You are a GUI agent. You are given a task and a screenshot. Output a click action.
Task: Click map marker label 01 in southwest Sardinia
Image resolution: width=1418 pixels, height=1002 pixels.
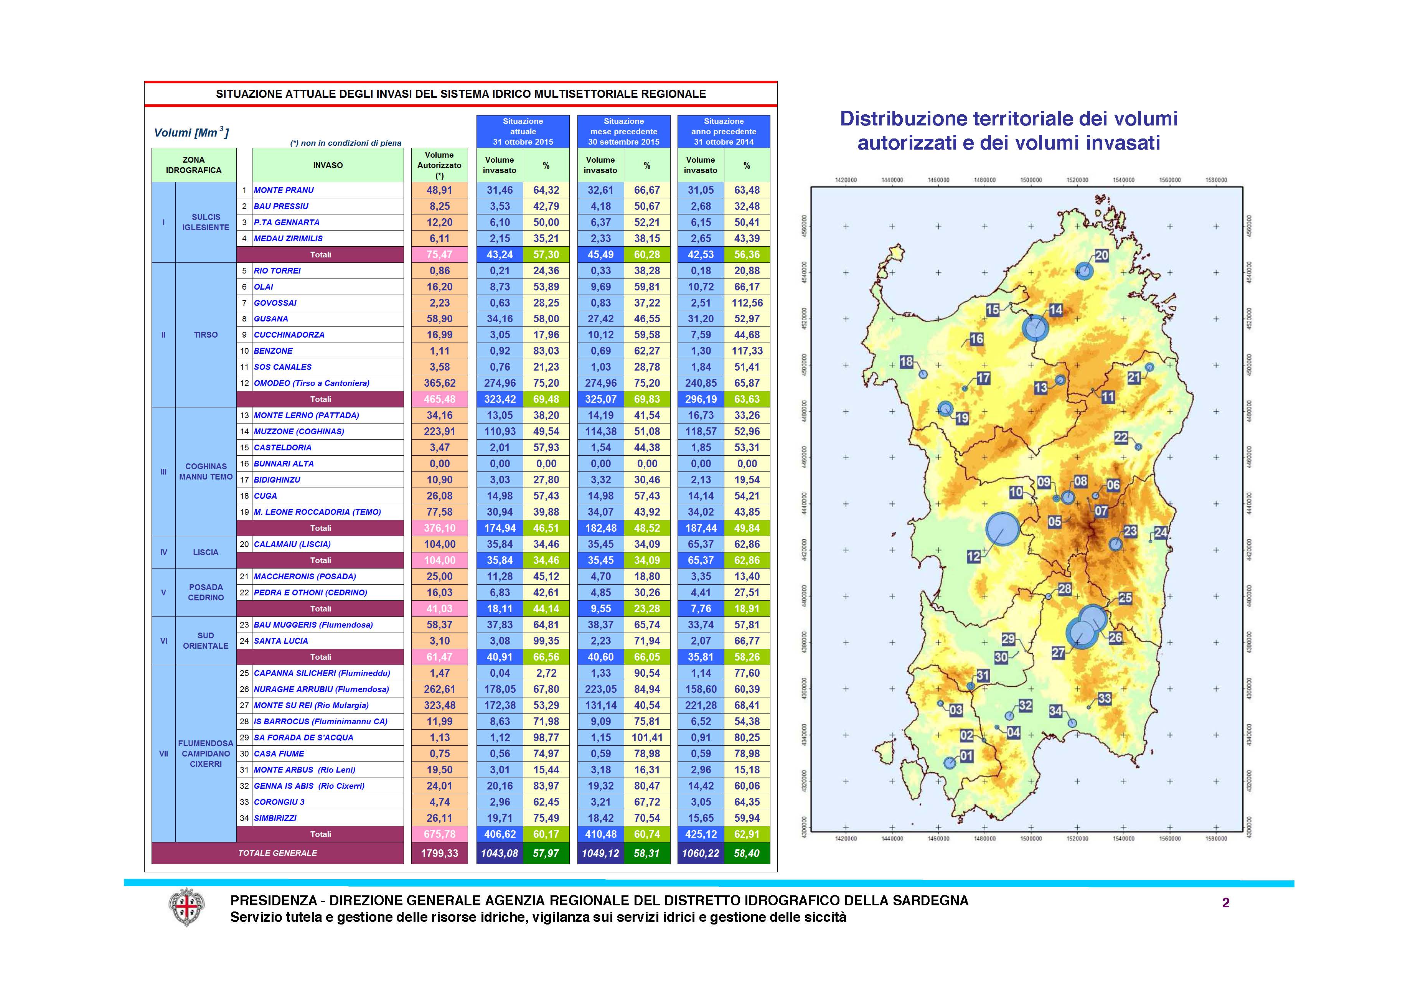tap(966, 756)
